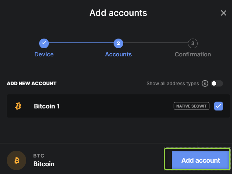Close the Add accounts dialog
The height and width of the screenshot is (174, 232).
[x=223, y=13]
